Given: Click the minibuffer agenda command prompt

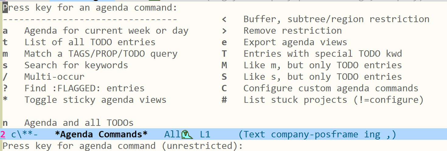Looking at the screenshot, I should tap(123, 146).
